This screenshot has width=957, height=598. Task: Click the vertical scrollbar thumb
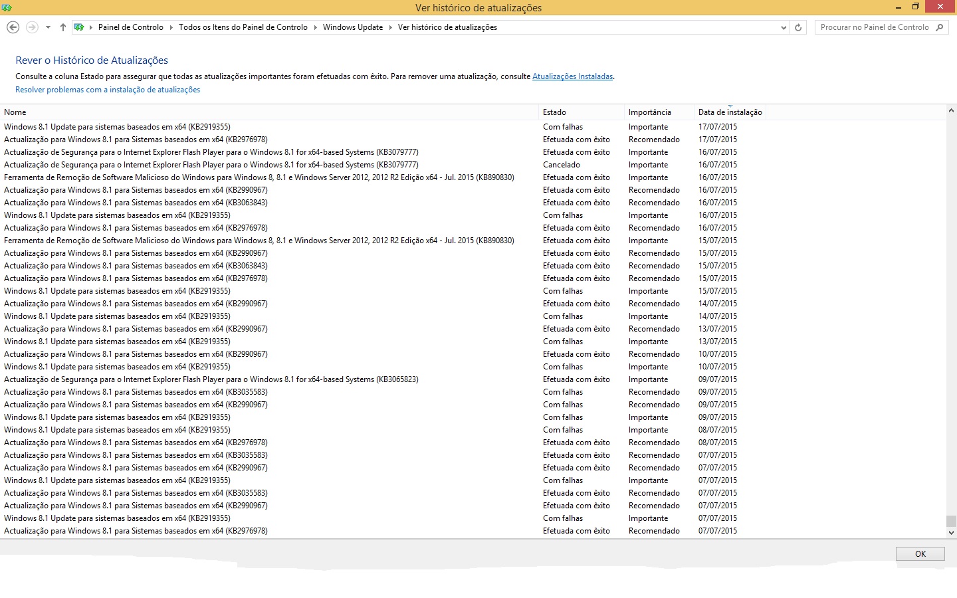[x=951, y=521]
